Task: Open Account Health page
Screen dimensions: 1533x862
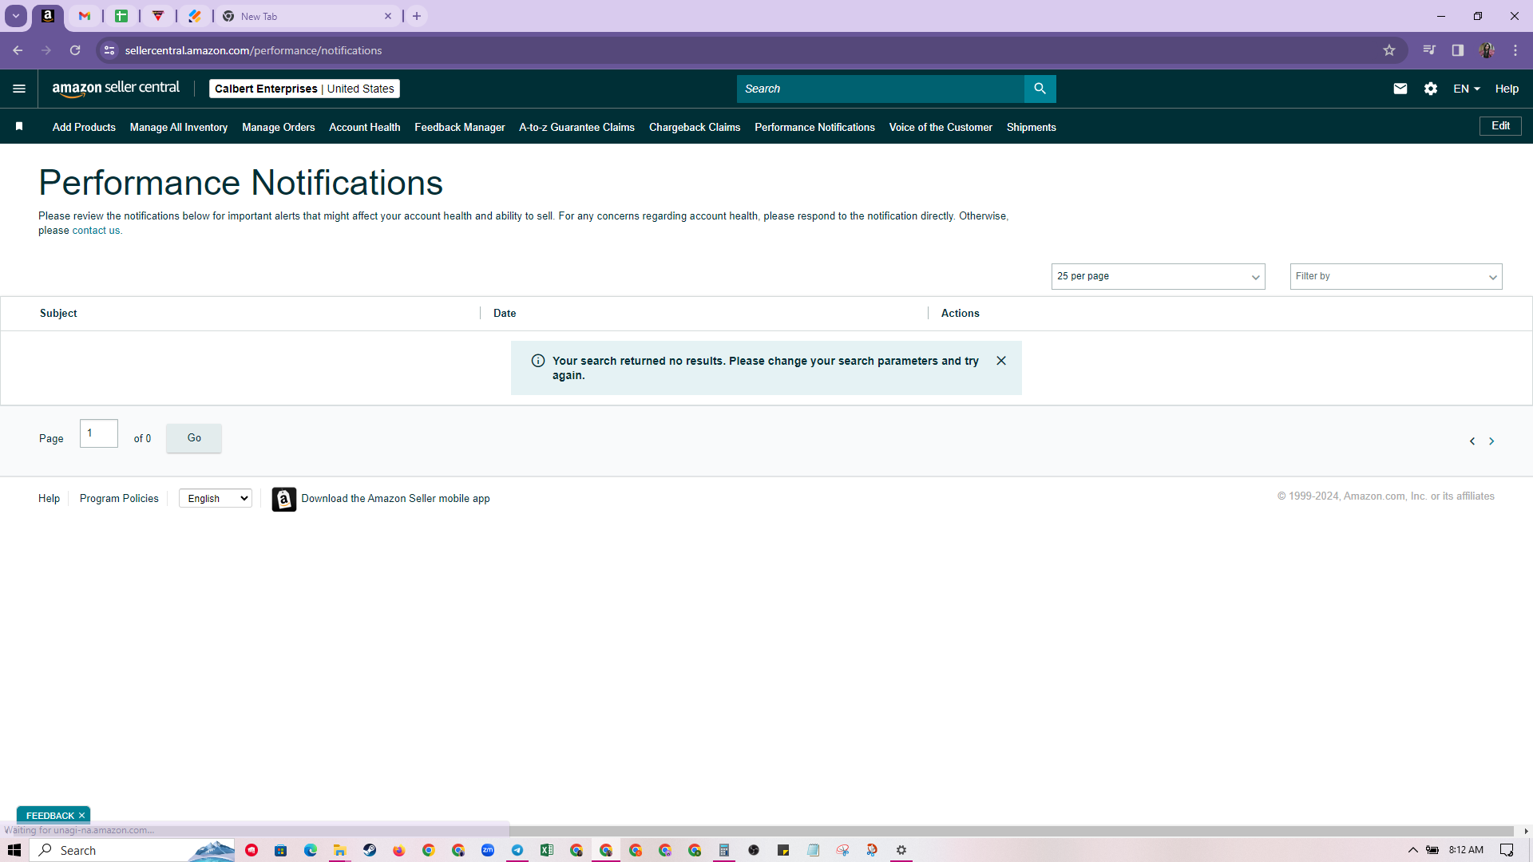Action: 365,127
